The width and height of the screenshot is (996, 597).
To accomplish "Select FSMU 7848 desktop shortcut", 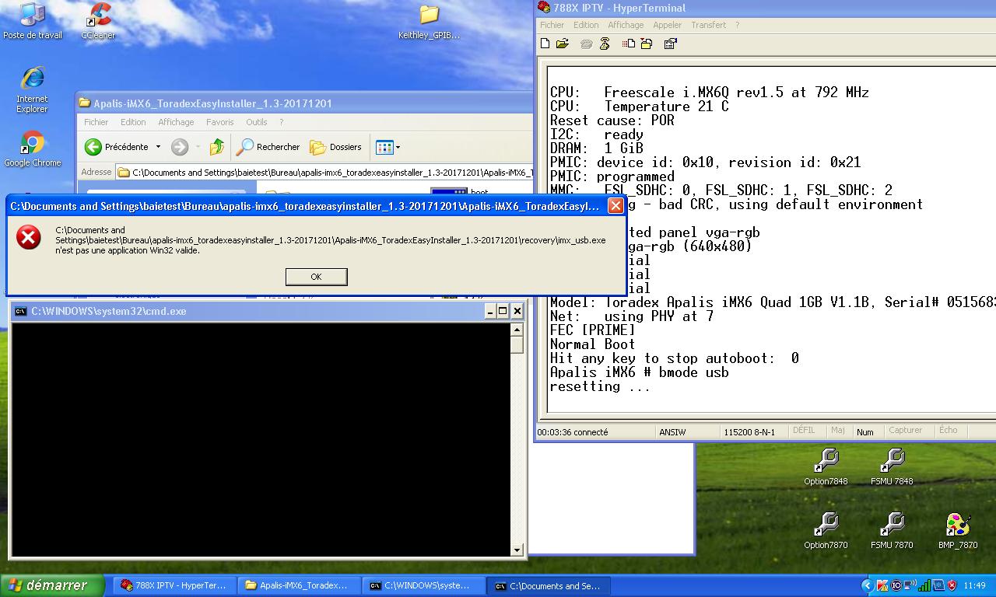I will point(892,467).
